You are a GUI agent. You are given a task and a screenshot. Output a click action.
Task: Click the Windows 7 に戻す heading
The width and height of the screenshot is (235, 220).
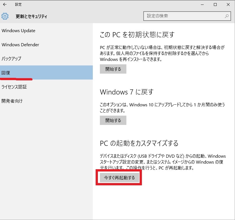127,92
